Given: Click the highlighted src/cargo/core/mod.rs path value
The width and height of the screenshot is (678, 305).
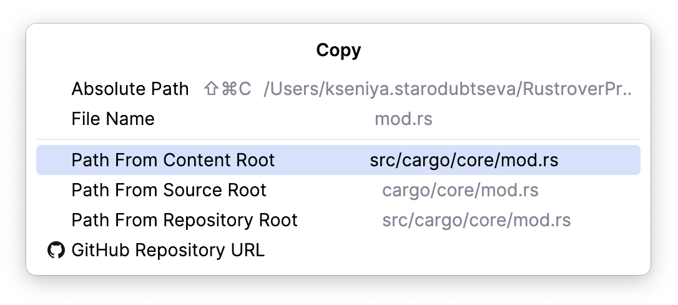Looking at the screenshot, I should (x=464, y=161).
